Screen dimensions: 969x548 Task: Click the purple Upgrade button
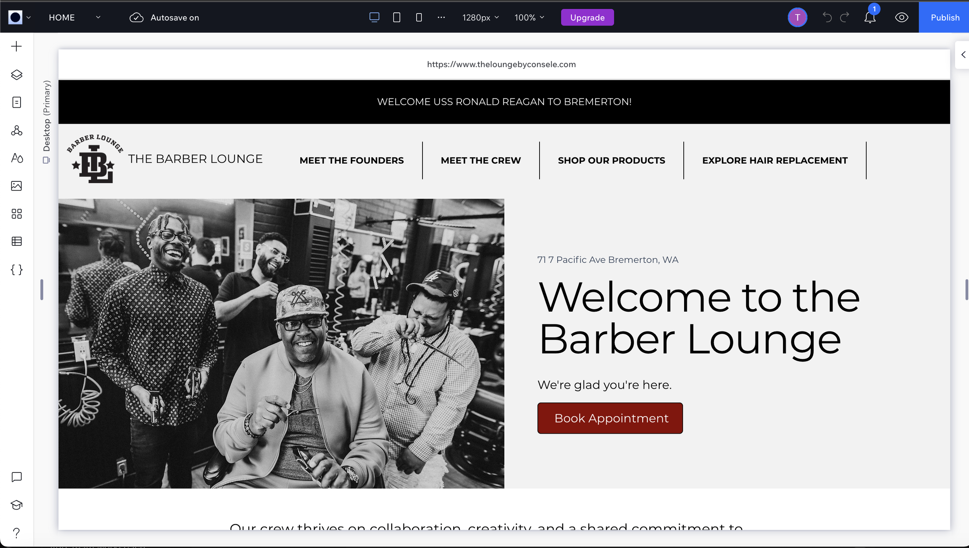587,18
